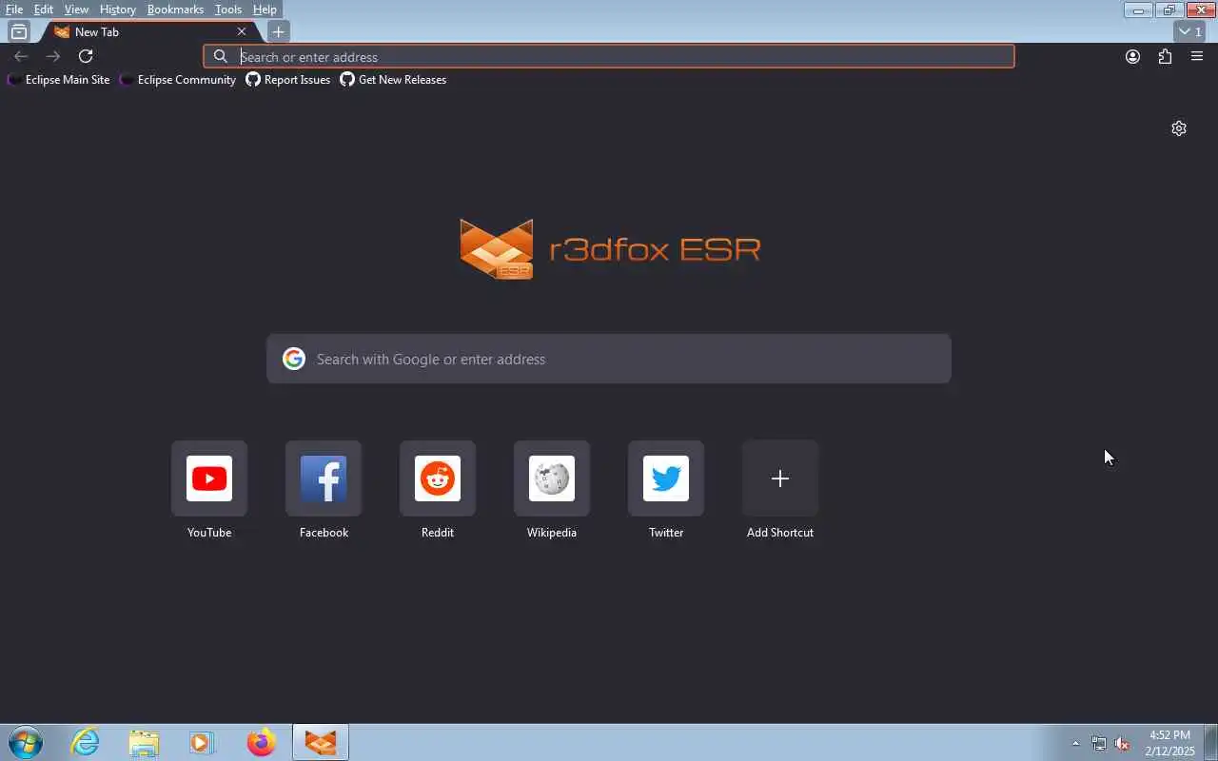Reload the current page
Image resolution: width=1218 pixels, height=761 pixels.
tap(86, 56)
